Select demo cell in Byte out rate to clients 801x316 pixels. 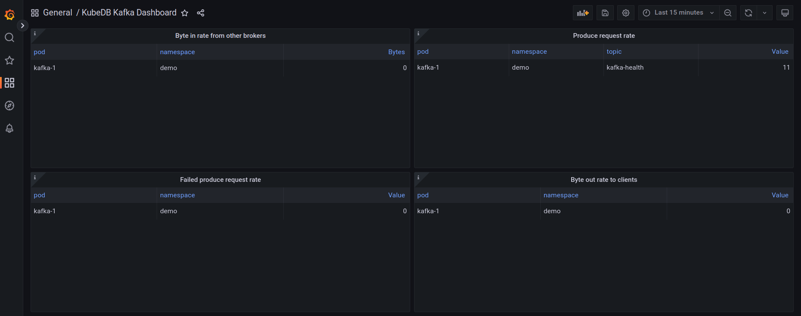click(603, 211)
